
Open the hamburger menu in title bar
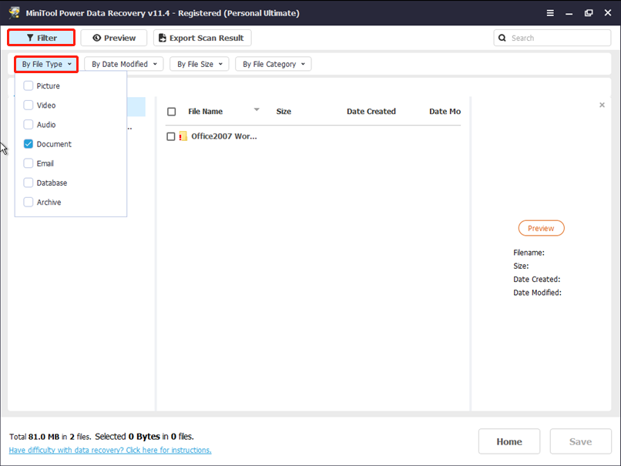(x=550, y=13)
